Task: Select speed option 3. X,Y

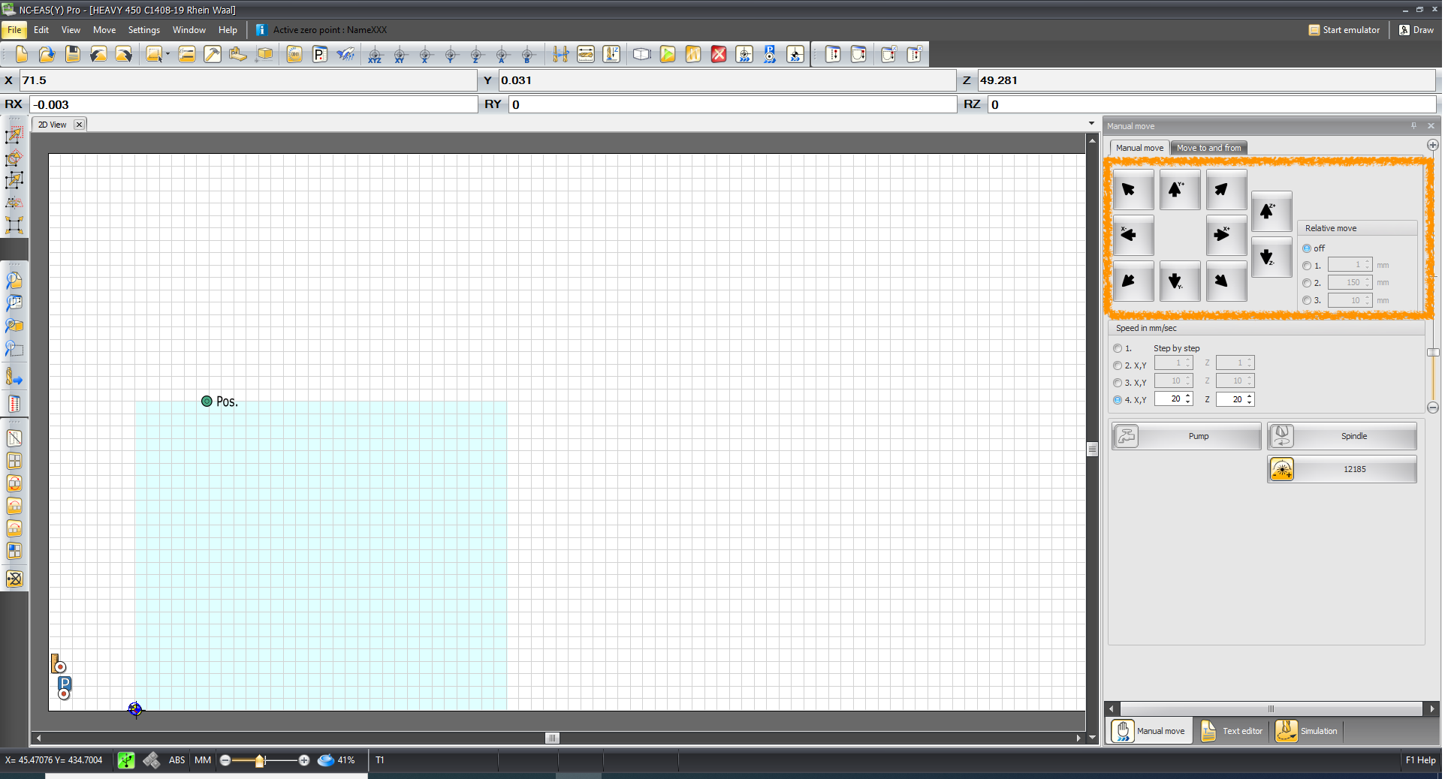Action: [x=1118, y=383]
